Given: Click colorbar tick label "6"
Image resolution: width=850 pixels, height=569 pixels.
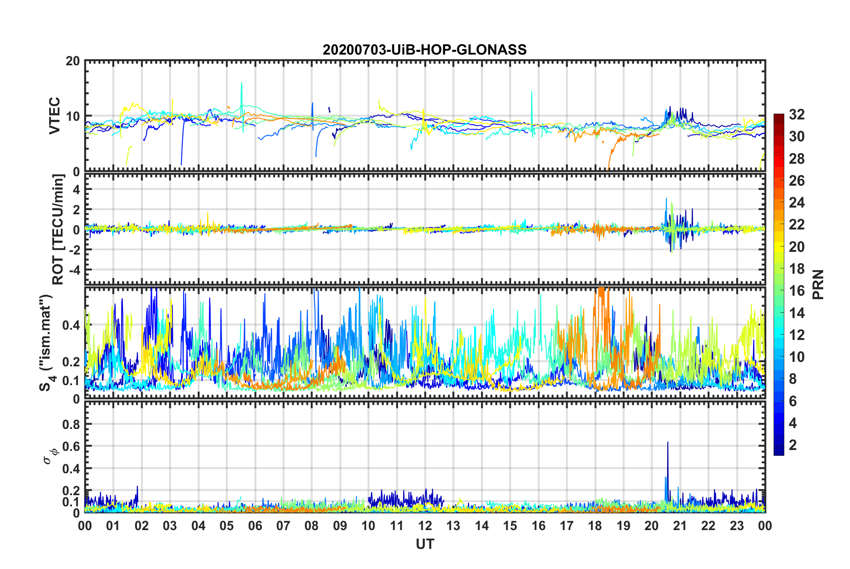Looking at the screenshot, I should click(x=793, y=401).
